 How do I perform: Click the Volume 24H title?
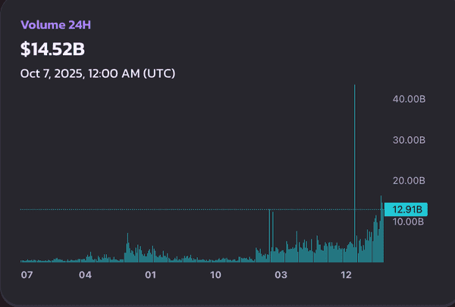tap(56, 25)
